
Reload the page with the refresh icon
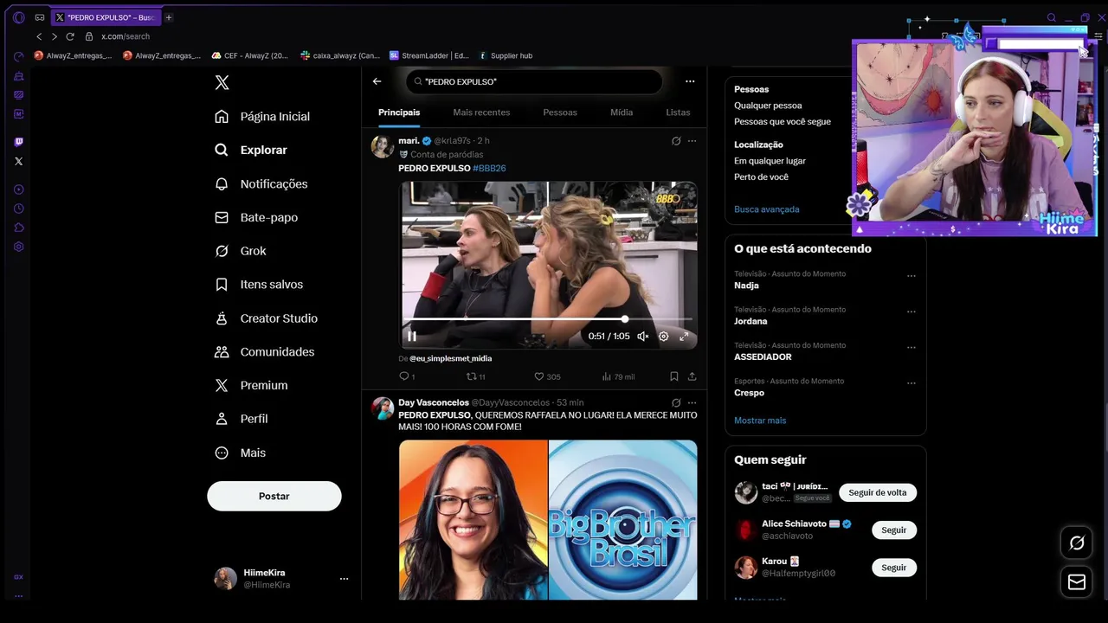[x=70, y=36]
